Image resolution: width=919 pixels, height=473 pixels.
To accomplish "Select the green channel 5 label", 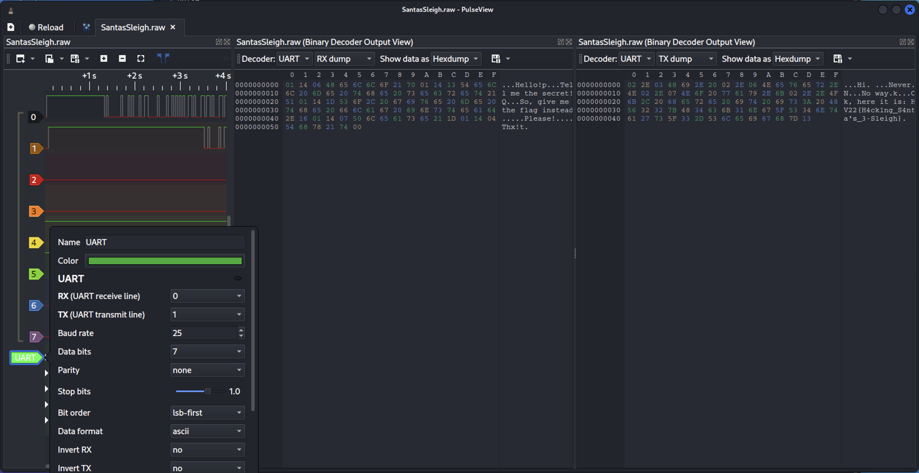I will [36, 274].
